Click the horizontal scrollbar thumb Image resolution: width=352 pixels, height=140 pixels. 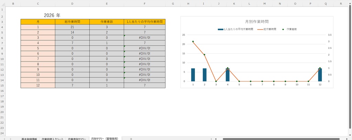pyautogui.click(x=281, y=139)
